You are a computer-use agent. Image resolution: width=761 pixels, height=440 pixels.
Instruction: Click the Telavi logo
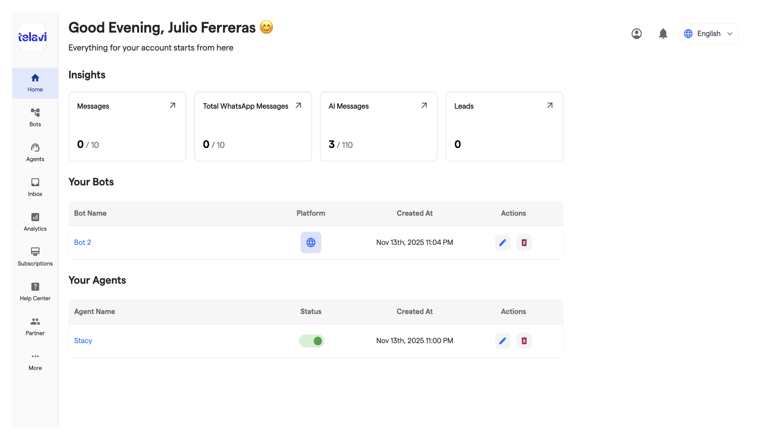[x=32, y=37]
